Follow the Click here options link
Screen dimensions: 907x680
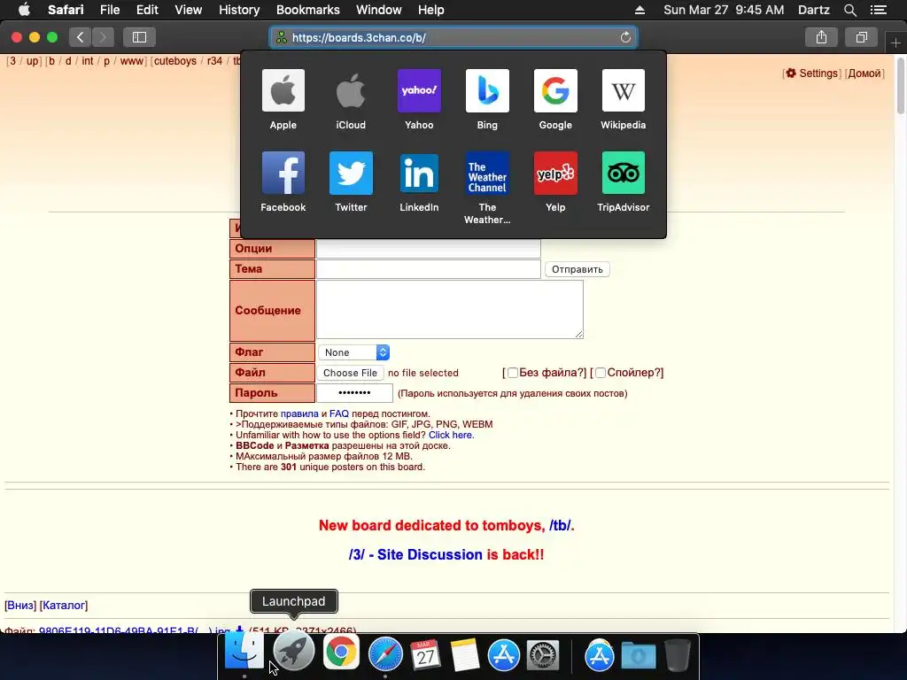(451, 435)
